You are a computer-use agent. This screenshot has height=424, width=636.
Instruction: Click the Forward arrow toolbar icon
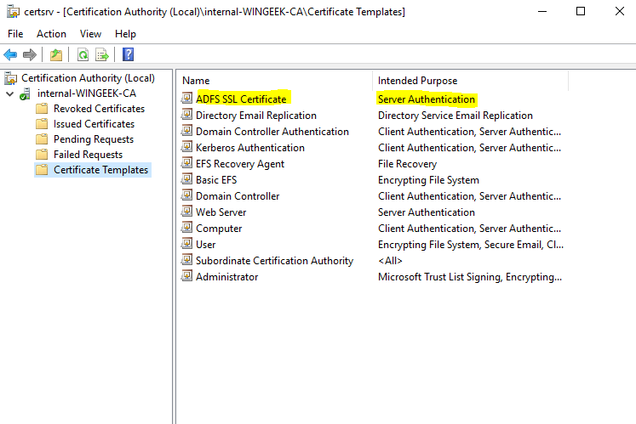pyautogui.click(x=30, y=55)
